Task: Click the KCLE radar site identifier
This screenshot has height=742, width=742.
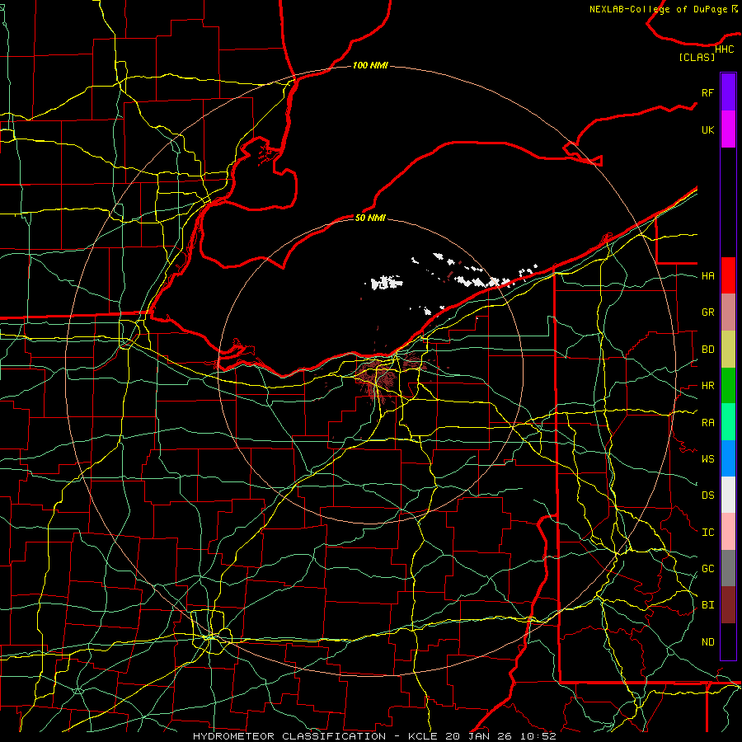Action: click(x=423, y=736)
